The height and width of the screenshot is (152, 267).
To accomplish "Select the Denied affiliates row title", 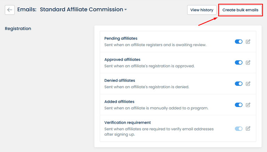I will [x=120, y=81].
